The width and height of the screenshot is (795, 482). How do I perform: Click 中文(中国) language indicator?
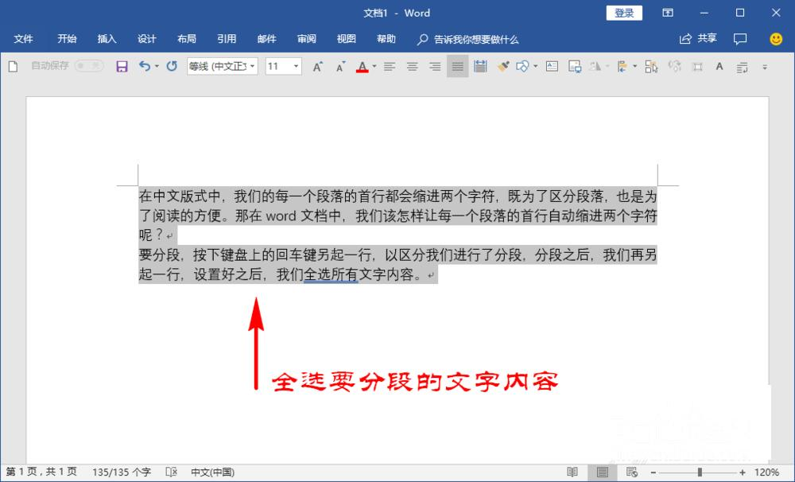[212, 472]
